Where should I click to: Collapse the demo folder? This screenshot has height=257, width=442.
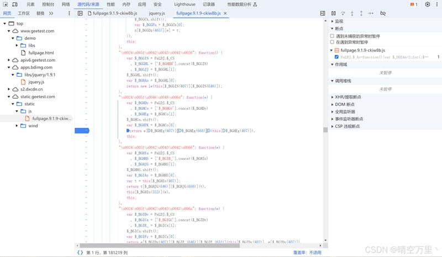(x=13, y=38)
